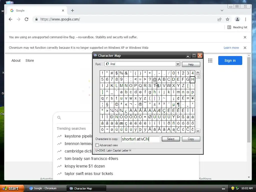Select the & ampersand character

(126, 73)
